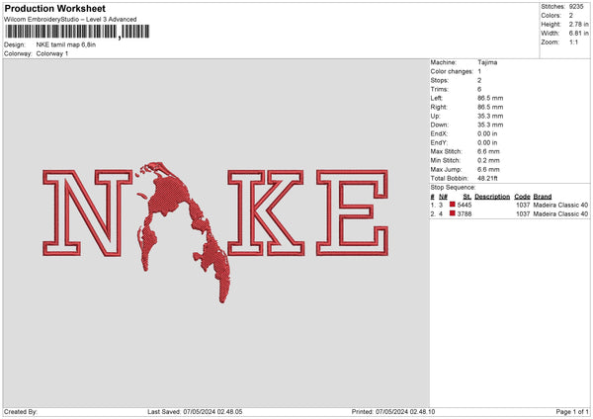Click the barcode below the software name

(x=77, y=32)
